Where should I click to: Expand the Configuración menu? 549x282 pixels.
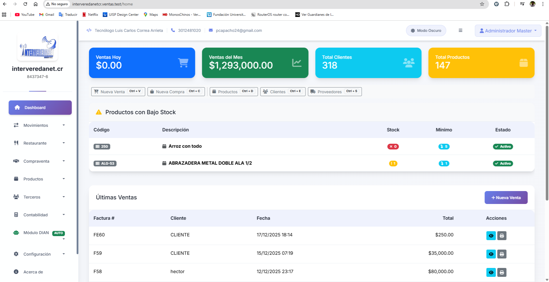point(37,254)
